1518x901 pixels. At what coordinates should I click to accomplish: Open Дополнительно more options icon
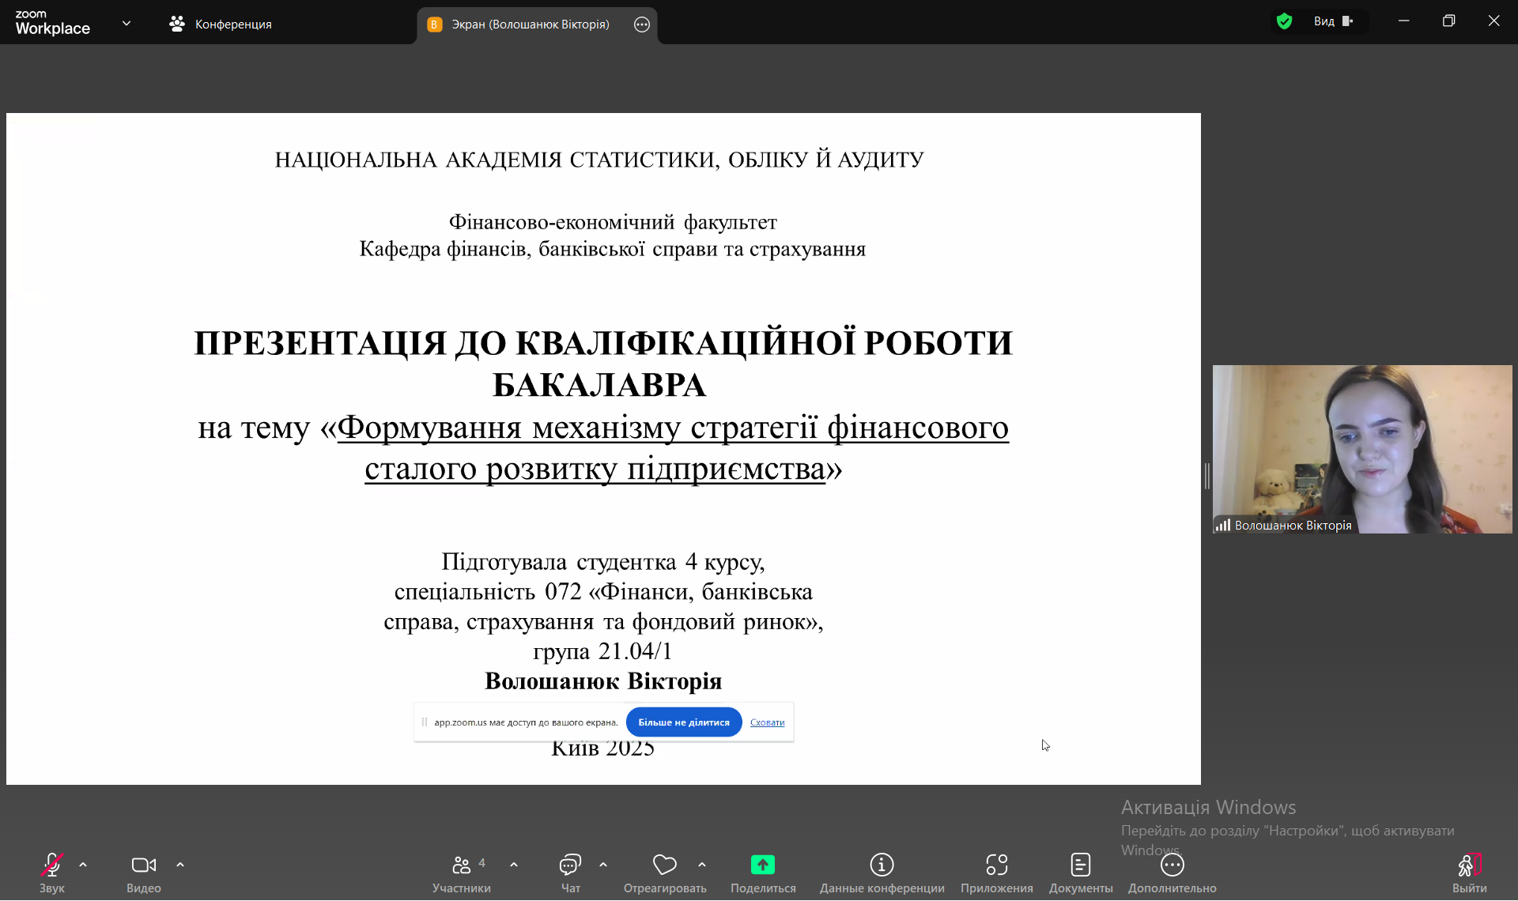pos(1172,865)
